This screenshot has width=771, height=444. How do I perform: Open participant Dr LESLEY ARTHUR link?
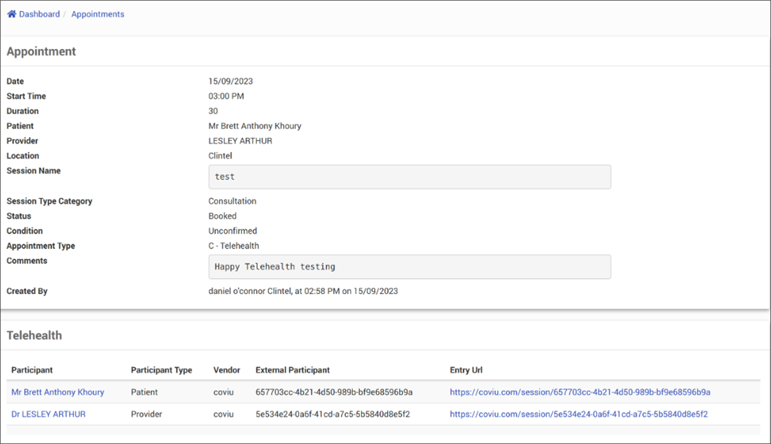48,414
